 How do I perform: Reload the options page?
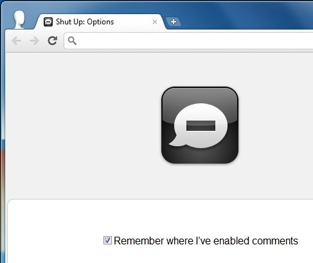[x=53, y=40]
